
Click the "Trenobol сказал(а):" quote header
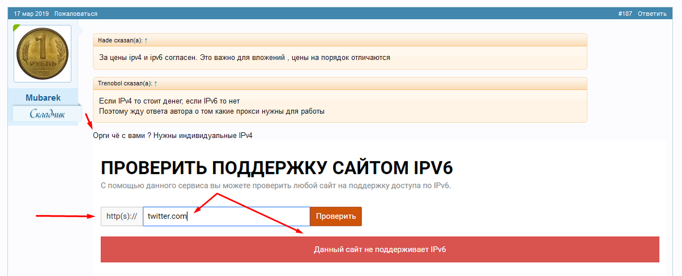pyautogui.click(x=125, y=84)
